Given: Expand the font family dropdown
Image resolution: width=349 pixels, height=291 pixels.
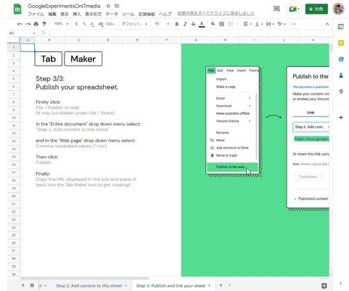Looking at the screenshot, I should pos(135,24).
